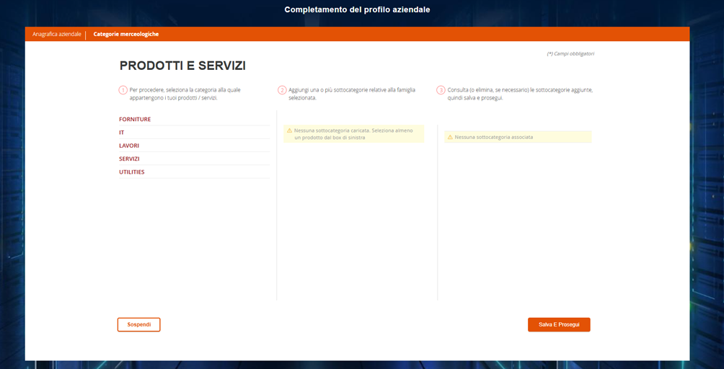Click the Salva E Prosegui button
The image size is (724, 369).
(559, 325)
